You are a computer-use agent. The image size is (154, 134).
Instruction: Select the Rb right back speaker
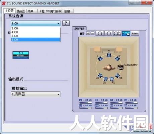click(112, 79)
